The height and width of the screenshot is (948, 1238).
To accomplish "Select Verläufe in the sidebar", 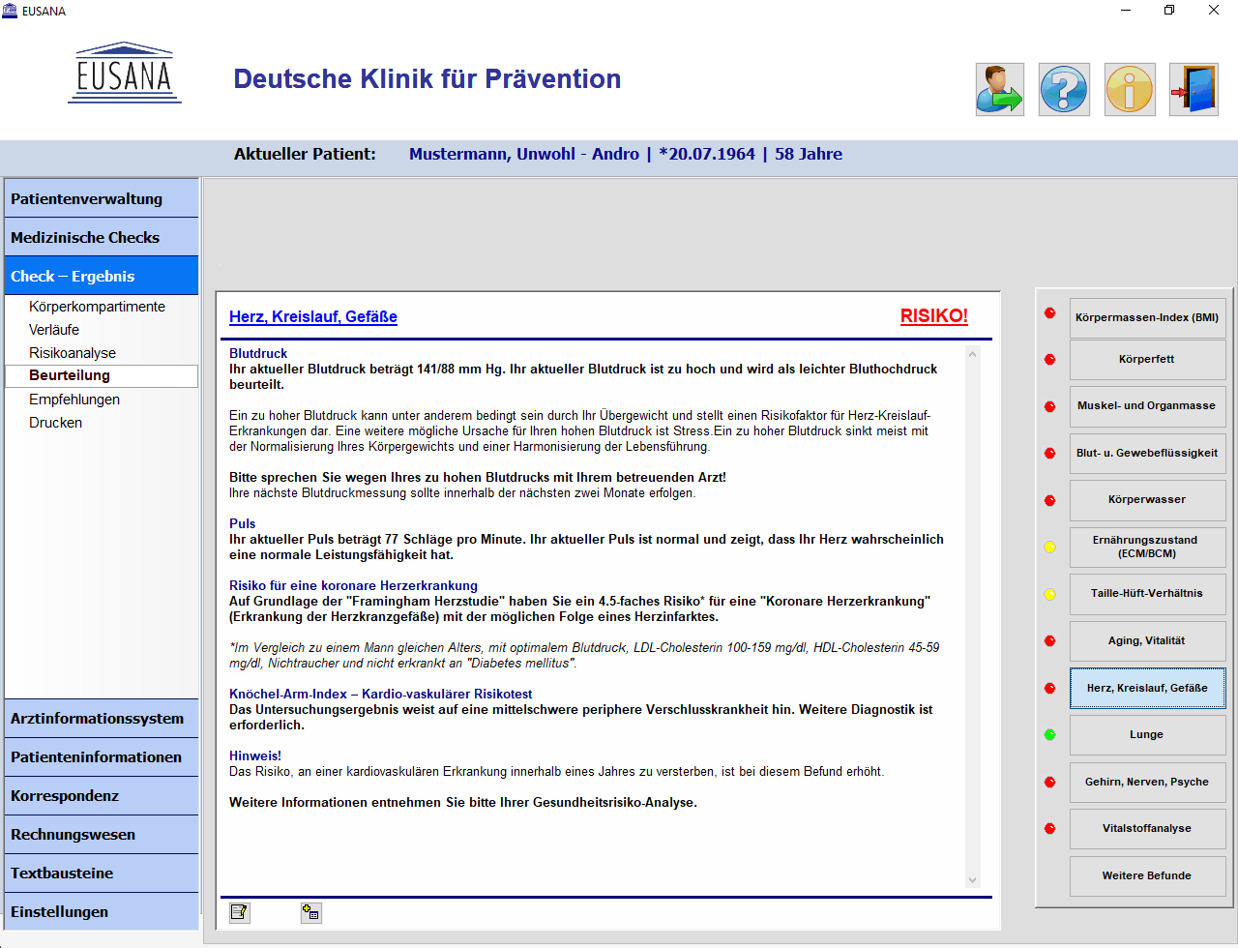I will coord(54,330).
